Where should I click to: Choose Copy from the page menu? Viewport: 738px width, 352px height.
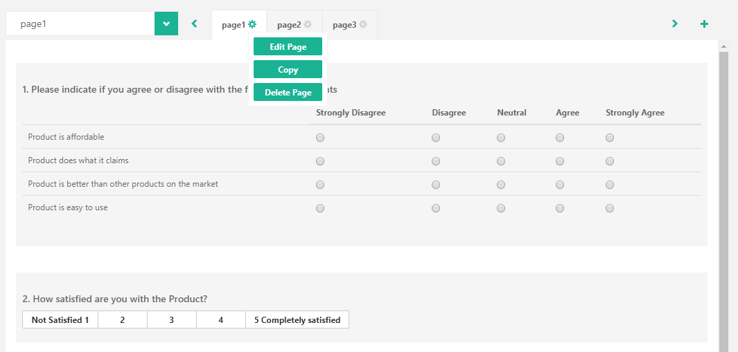[288, 70]
